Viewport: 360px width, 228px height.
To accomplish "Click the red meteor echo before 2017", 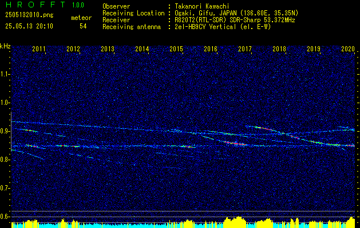I will (235, 144).
